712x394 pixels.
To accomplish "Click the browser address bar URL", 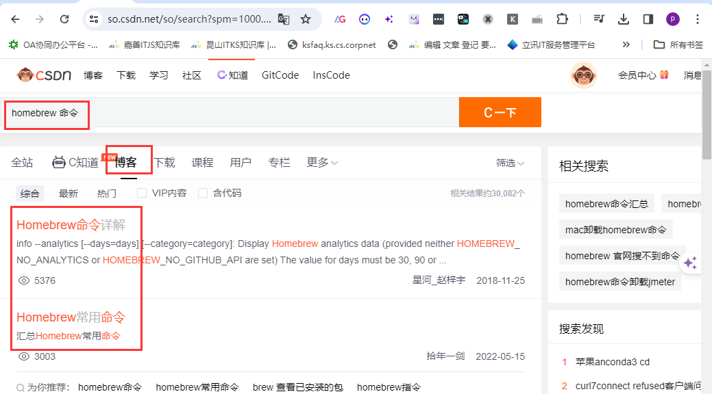I will pos(189,19).
